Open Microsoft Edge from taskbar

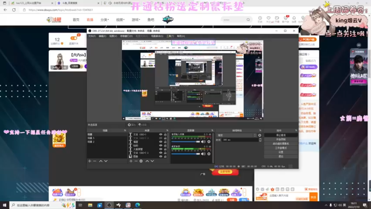point(137,205)
